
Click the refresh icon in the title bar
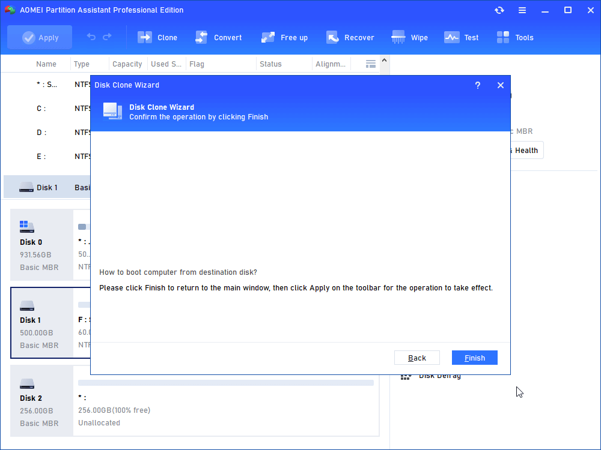coord(499,10)
